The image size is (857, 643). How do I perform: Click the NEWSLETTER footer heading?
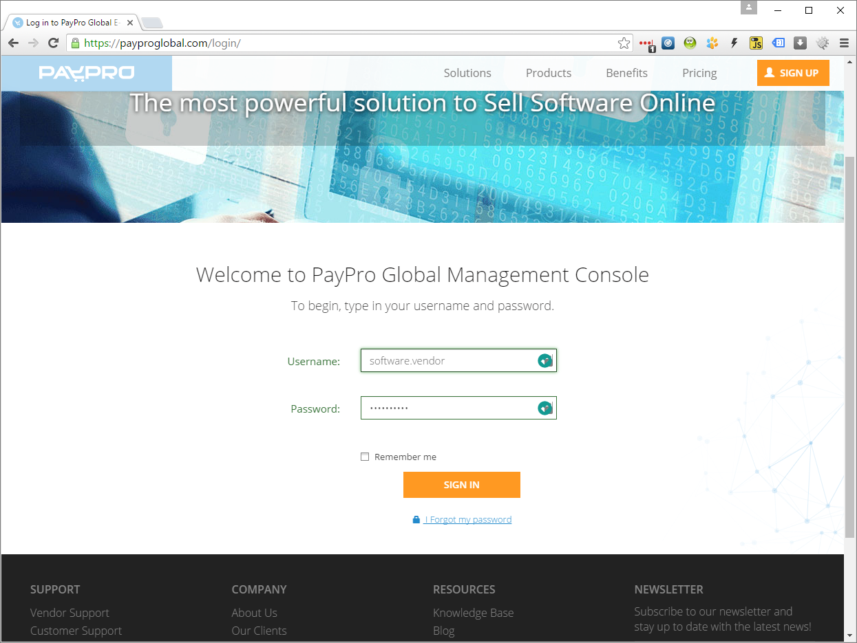coord(668,589)
